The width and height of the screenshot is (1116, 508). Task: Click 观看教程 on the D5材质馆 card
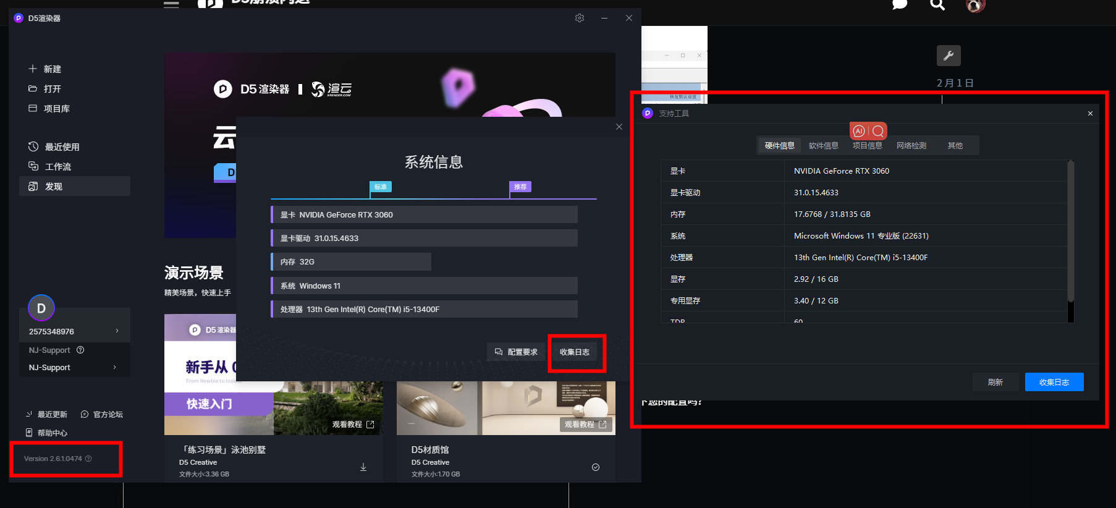click(x=586, y=425)
